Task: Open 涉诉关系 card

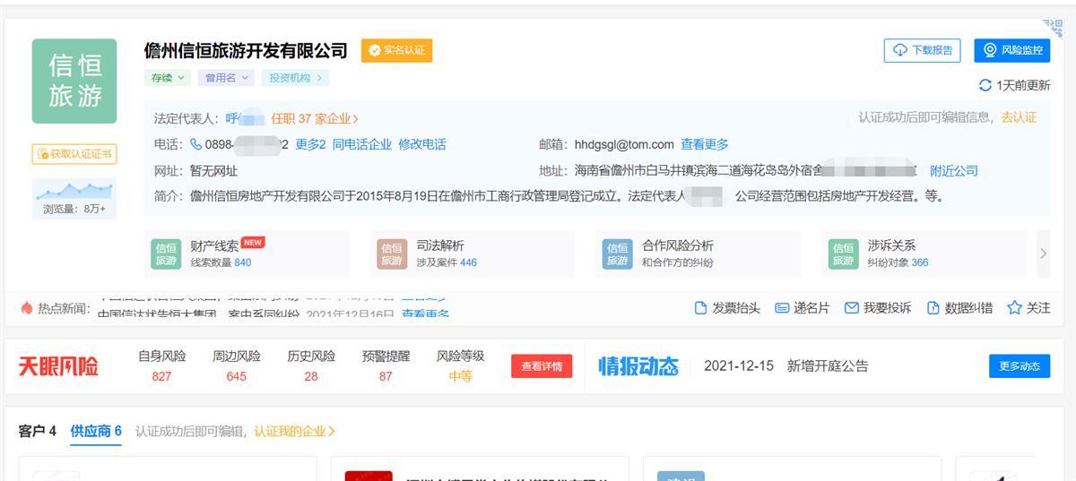Action: (x=924, y=253)
